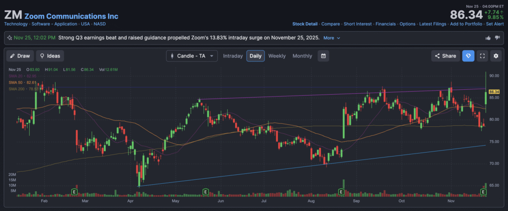Enter fullscreen chart mode
Image resolution: width=508 pixels, height=211 pixels.
[482, 56]
